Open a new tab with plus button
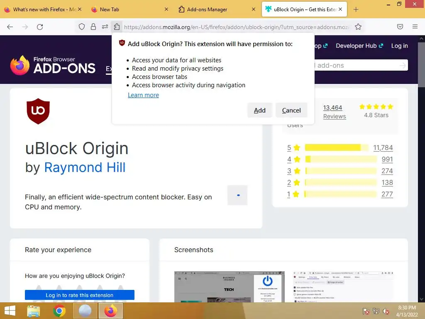 point(356,10)
